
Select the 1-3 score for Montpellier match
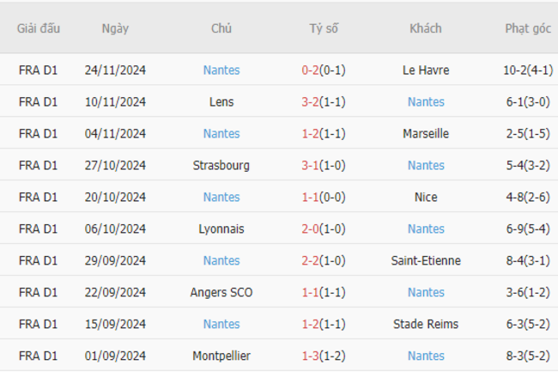coord(310,356)
